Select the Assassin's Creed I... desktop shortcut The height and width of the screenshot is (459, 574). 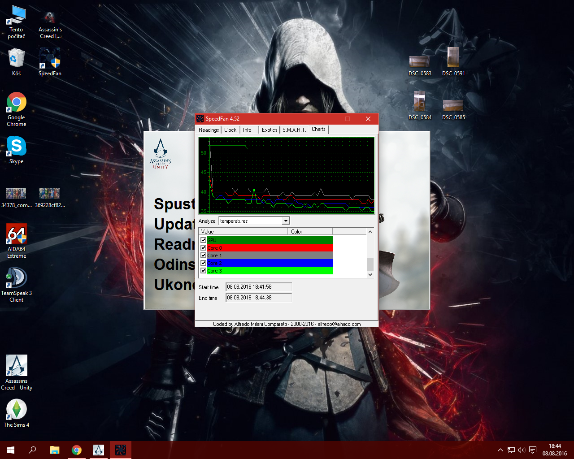pos(50,25)
